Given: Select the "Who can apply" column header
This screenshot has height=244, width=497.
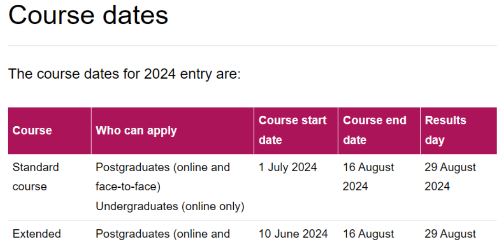Looking at the screenshot, I should [x=136, y=131].
